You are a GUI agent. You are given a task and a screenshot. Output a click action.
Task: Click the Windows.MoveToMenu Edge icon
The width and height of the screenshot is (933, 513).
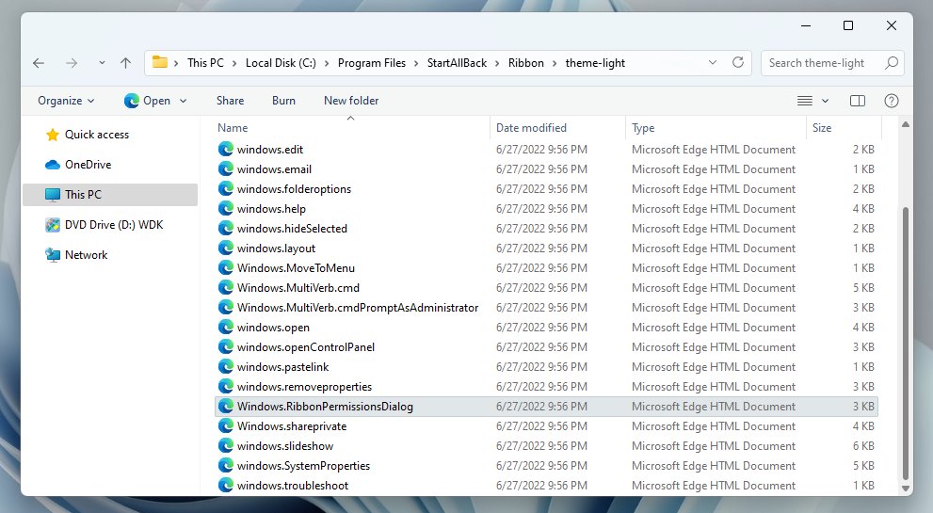pyautogui.click(x=226, y=268)
